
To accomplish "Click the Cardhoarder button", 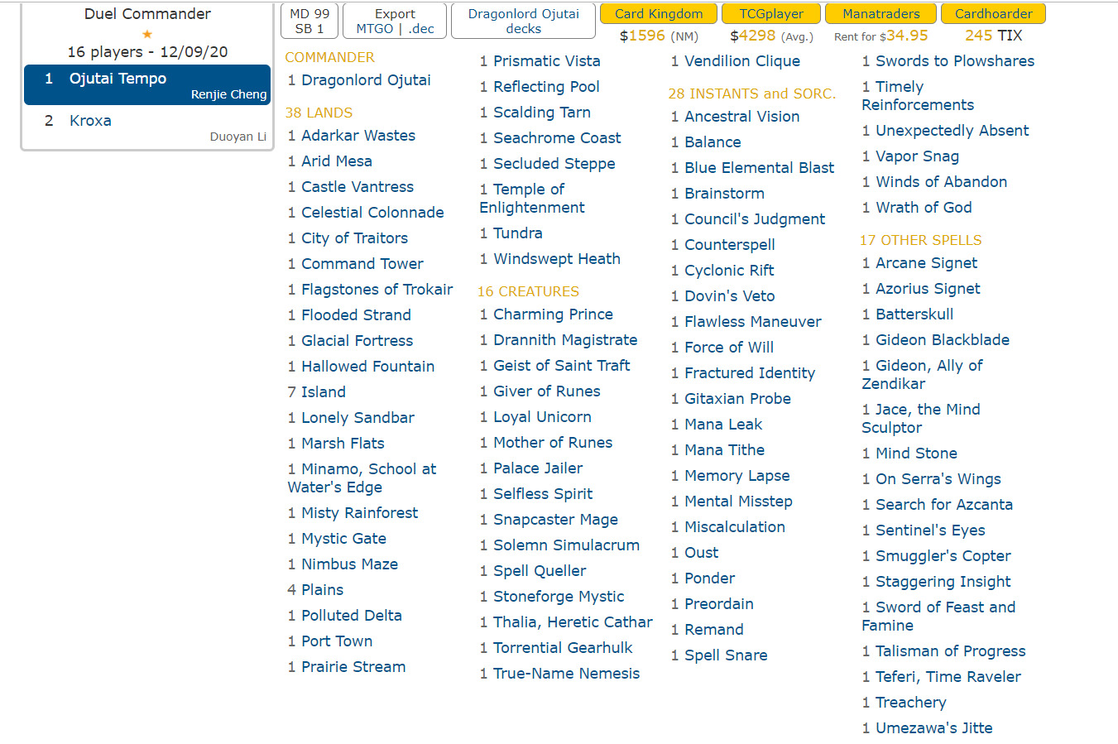I will (993, 13).
